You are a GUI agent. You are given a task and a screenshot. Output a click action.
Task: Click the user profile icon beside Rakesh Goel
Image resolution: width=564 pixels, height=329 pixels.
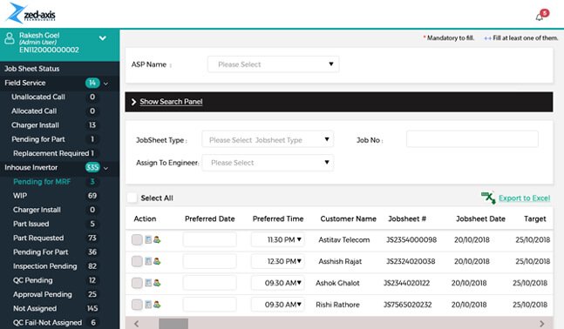tap(10, 38)
